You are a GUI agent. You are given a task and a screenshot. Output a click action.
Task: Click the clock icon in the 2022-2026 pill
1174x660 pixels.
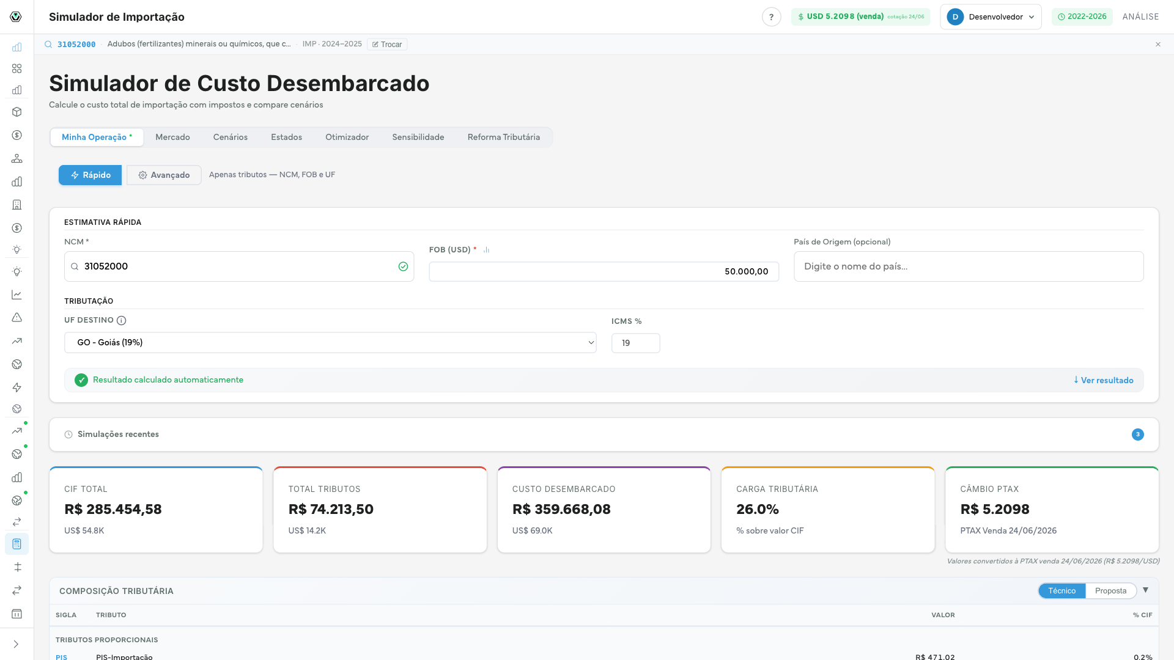click(x=1061, y=17)
